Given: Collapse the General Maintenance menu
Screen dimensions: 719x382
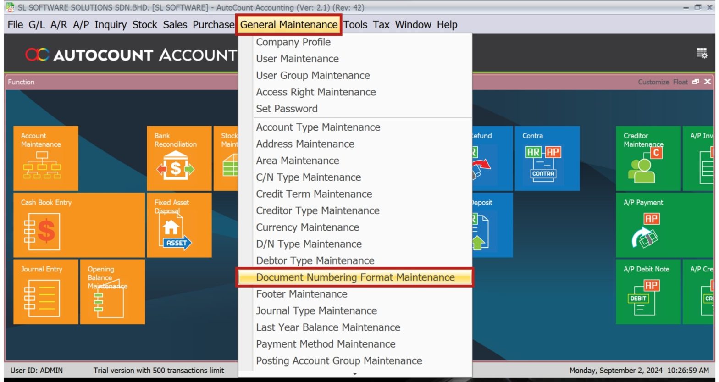Looking at the screenshot, I should click(x=289, y=25).
